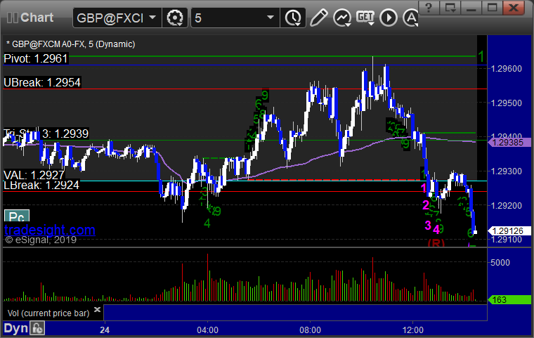The height and width of the screenshot is (338, 534).
Task: Click the UBreak: 1.2954 label
Action: (42, 82)
